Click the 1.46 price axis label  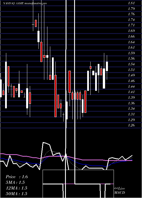pyautogui.click(x=131, y=81)
